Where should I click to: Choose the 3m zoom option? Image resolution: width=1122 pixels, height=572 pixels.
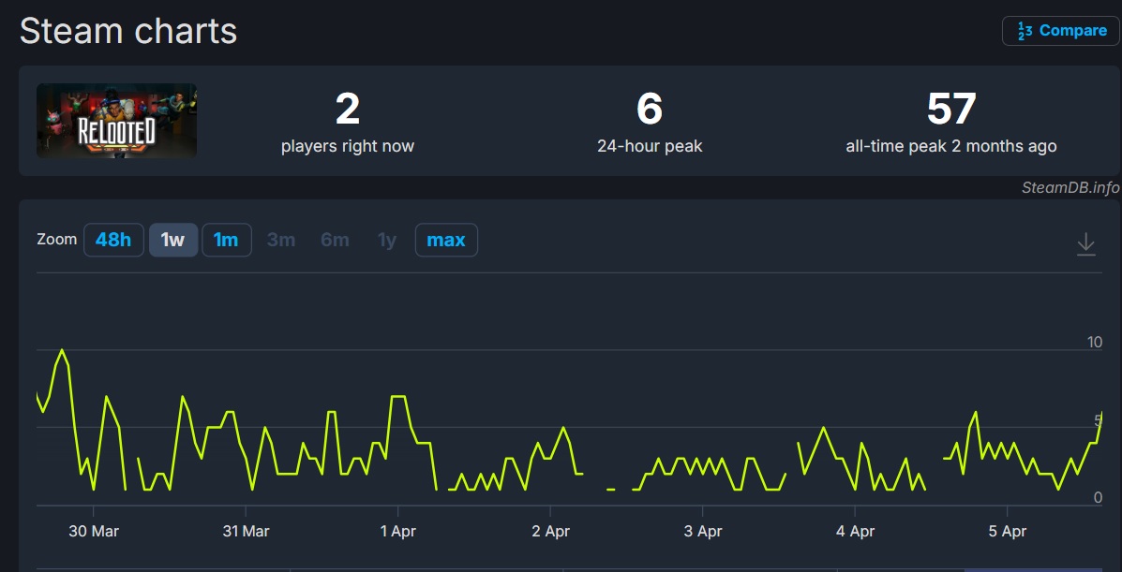pos(281,241)
